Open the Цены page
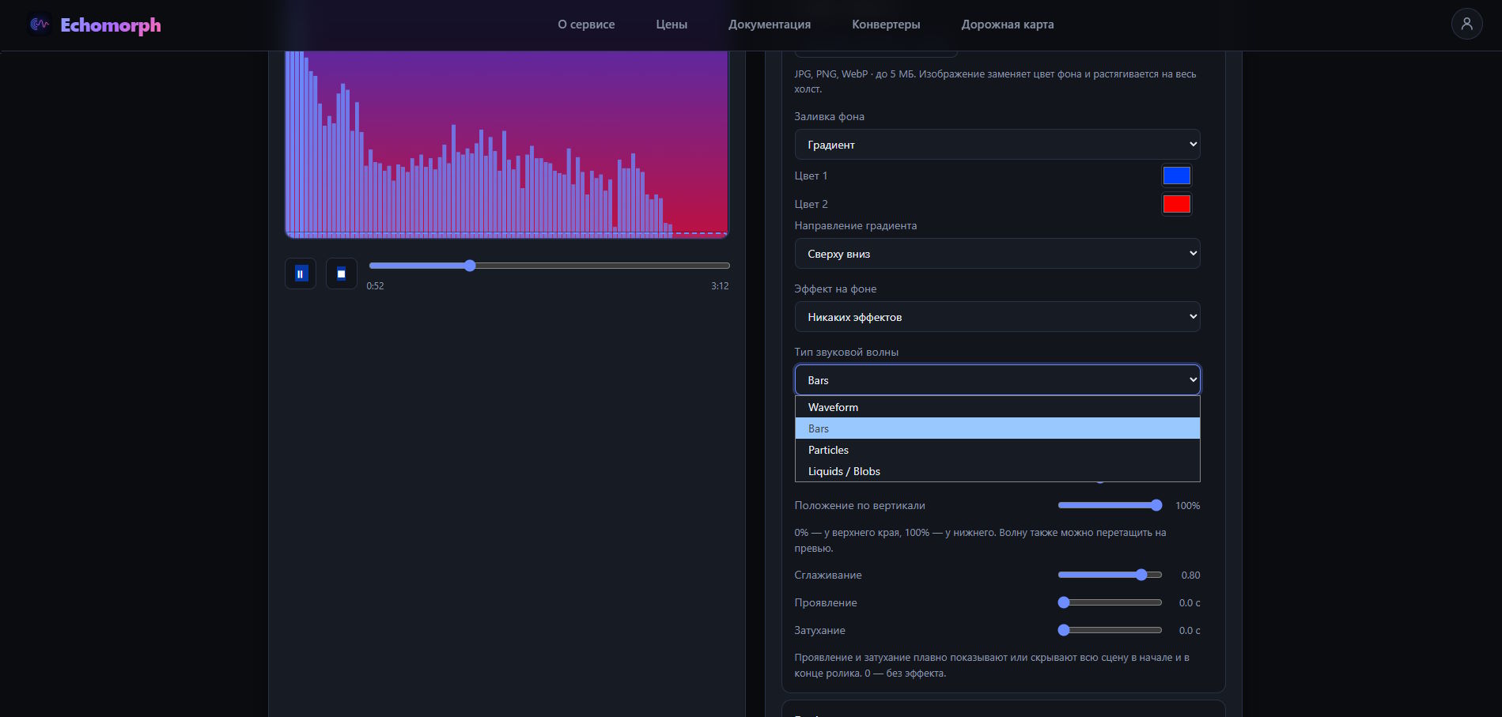The image size is (1502, 717). point(672,25)
